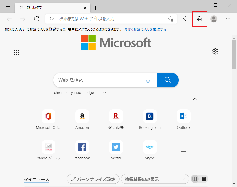The image size is (237, 187).
Task: Show more search suggestions ellipsis
Action: coord(104,93)
